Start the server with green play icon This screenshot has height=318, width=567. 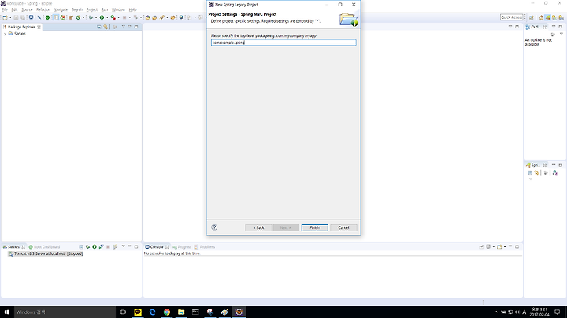point(94,247)
